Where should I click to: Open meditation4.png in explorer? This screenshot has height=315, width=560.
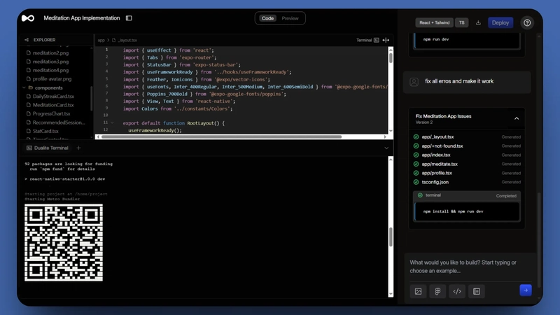(x=50, y=71)
